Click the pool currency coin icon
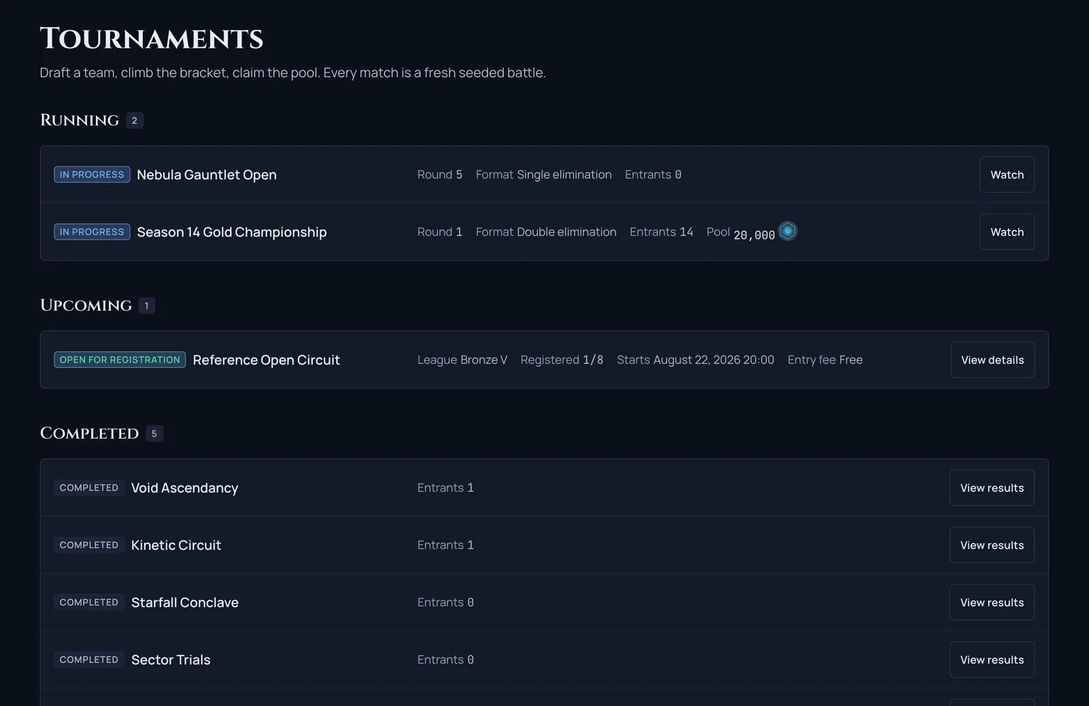Viewport: 1089px width, 706px height. pyautogui.click(x=788, y=231)
